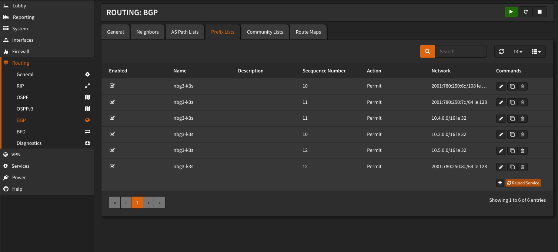Collapse the Routing sidebar menu
This screenshot has width=558, height=252.
pyautogui.click(x=21, y=63)
